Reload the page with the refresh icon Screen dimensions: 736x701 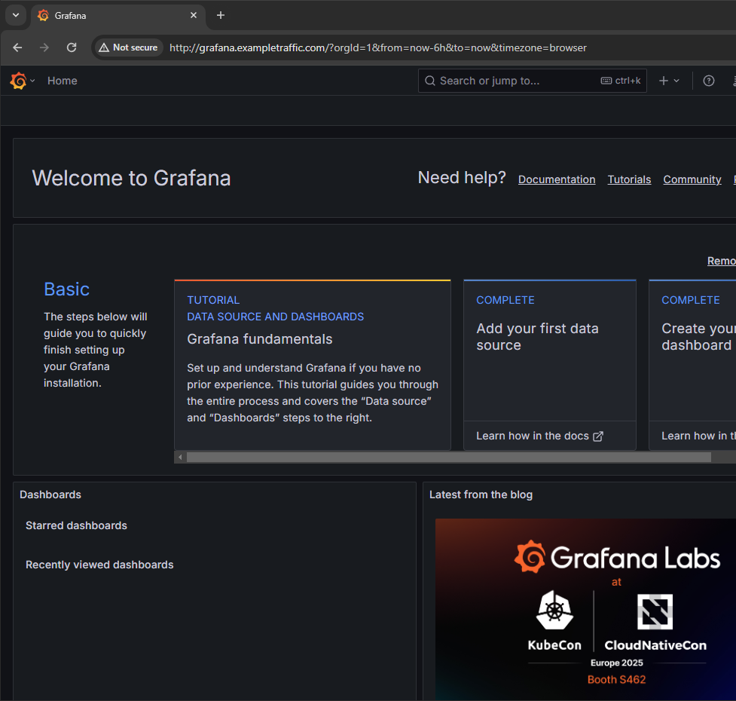pyautogui.click(x=72, y=47)
